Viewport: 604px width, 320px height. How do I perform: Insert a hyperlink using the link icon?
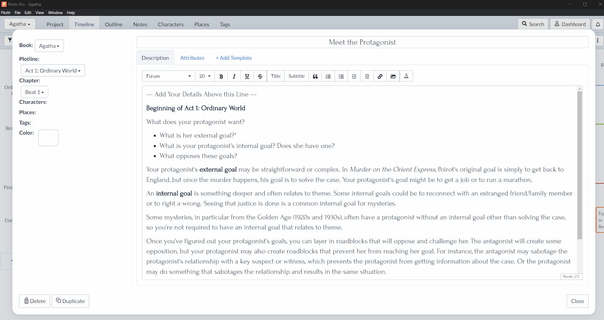point(380,76)
